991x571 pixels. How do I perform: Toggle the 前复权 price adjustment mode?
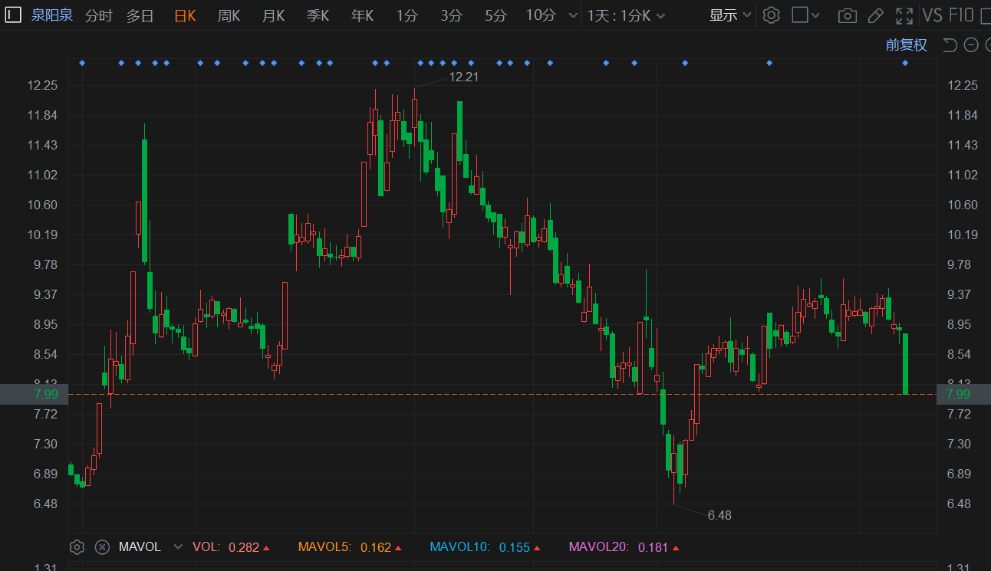pos(906,45)
